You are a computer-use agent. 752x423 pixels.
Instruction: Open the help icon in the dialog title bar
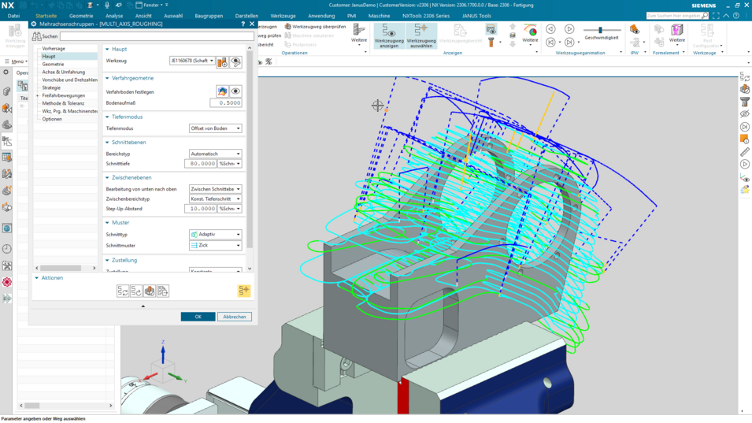243,24
